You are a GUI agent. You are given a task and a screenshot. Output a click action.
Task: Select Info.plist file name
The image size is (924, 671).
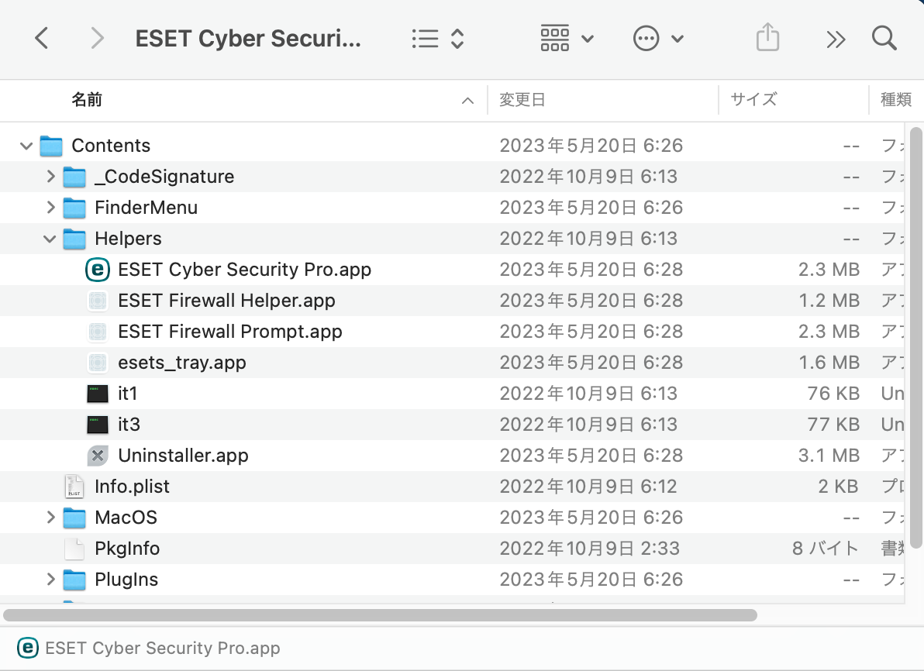click(x=132, y=487)
